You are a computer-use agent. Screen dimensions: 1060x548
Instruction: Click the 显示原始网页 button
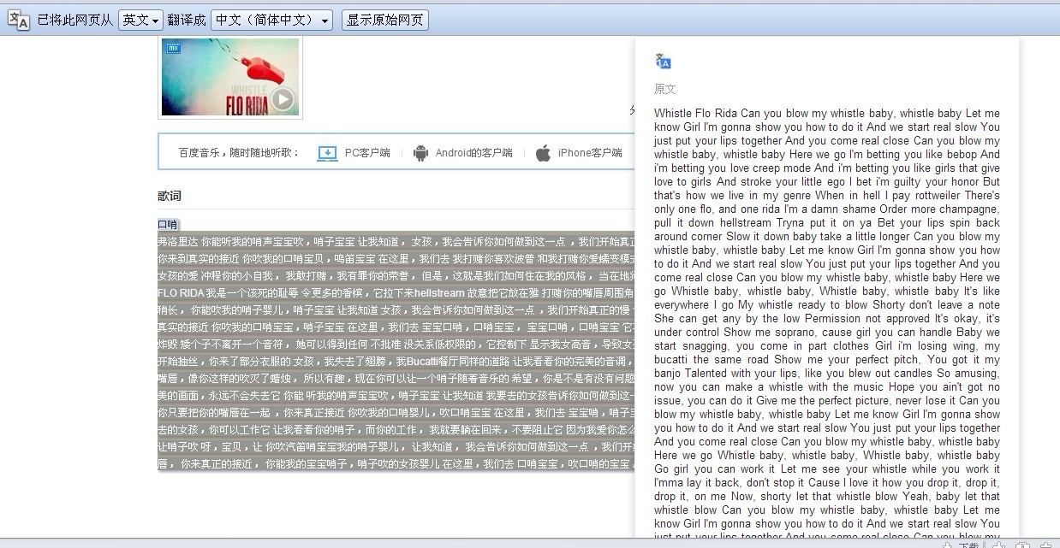click(384, 20)
